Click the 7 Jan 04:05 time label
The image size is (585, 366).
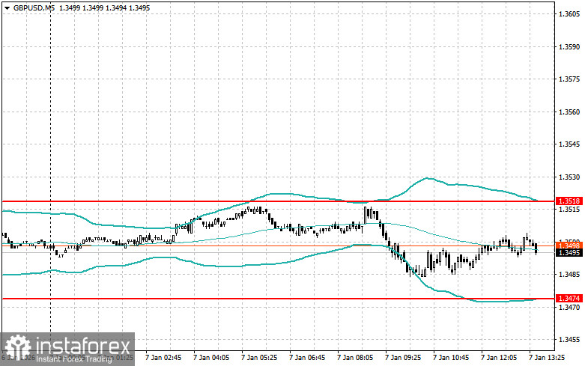(211, 358)
